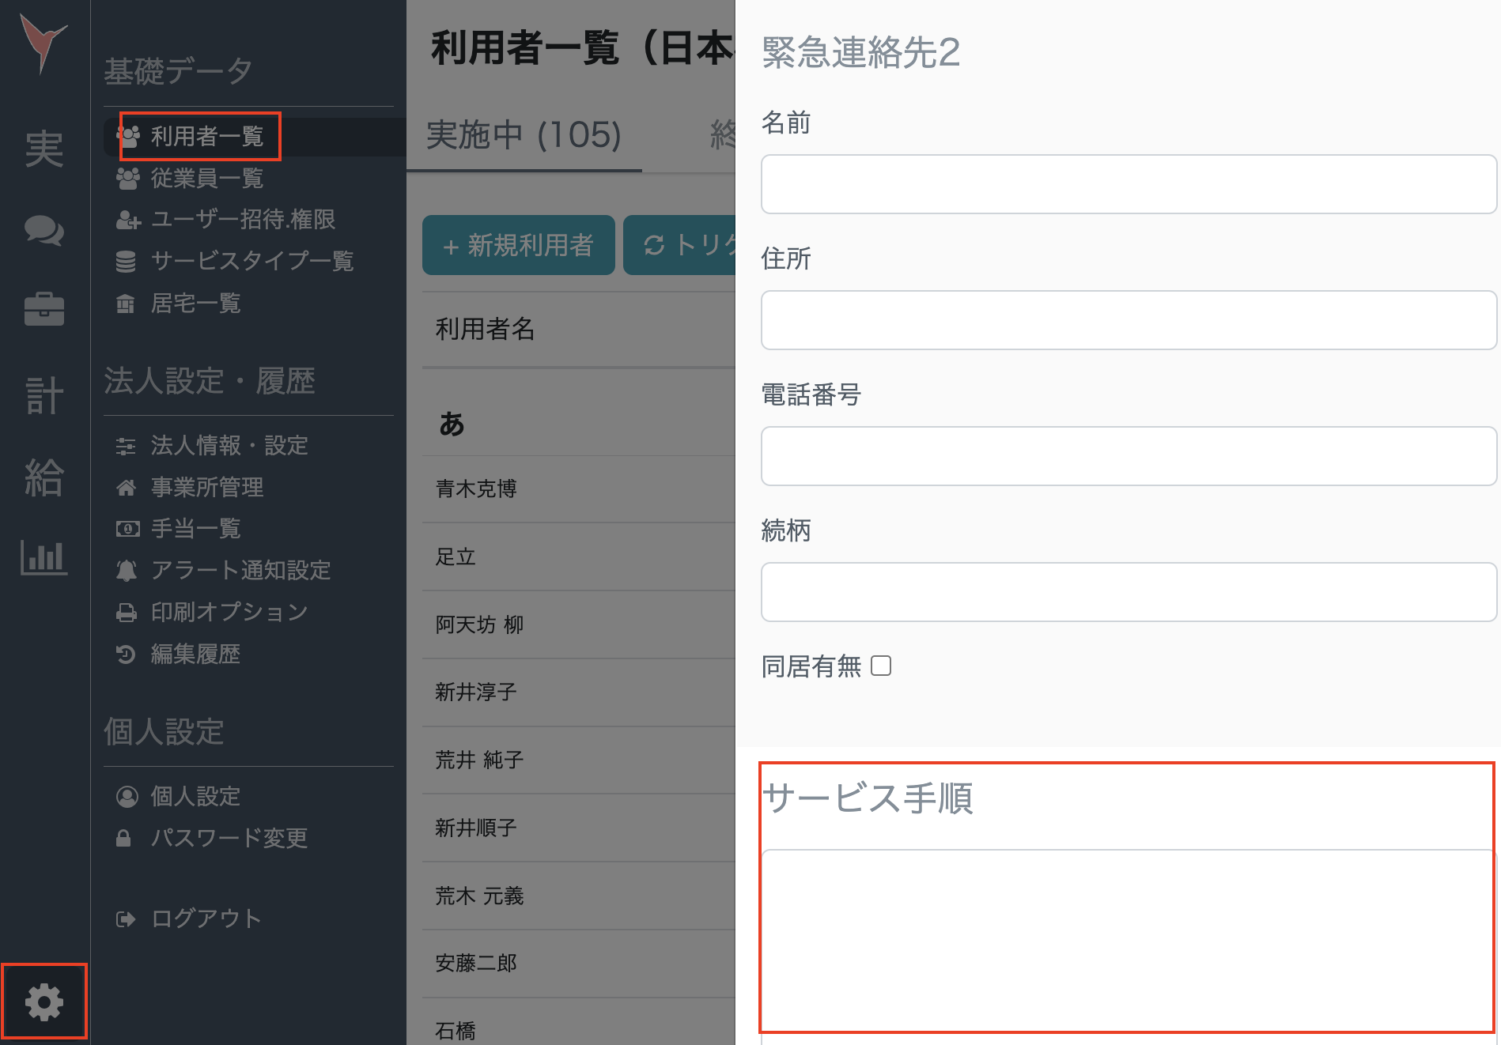Select 青木克博 from the user list

[475, 489]
